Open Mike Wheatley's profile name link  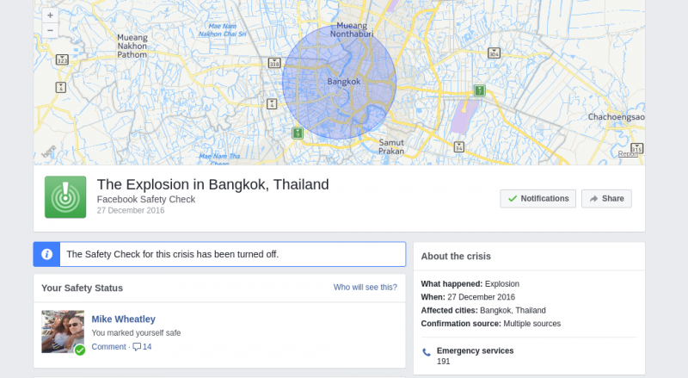[123, 319]
